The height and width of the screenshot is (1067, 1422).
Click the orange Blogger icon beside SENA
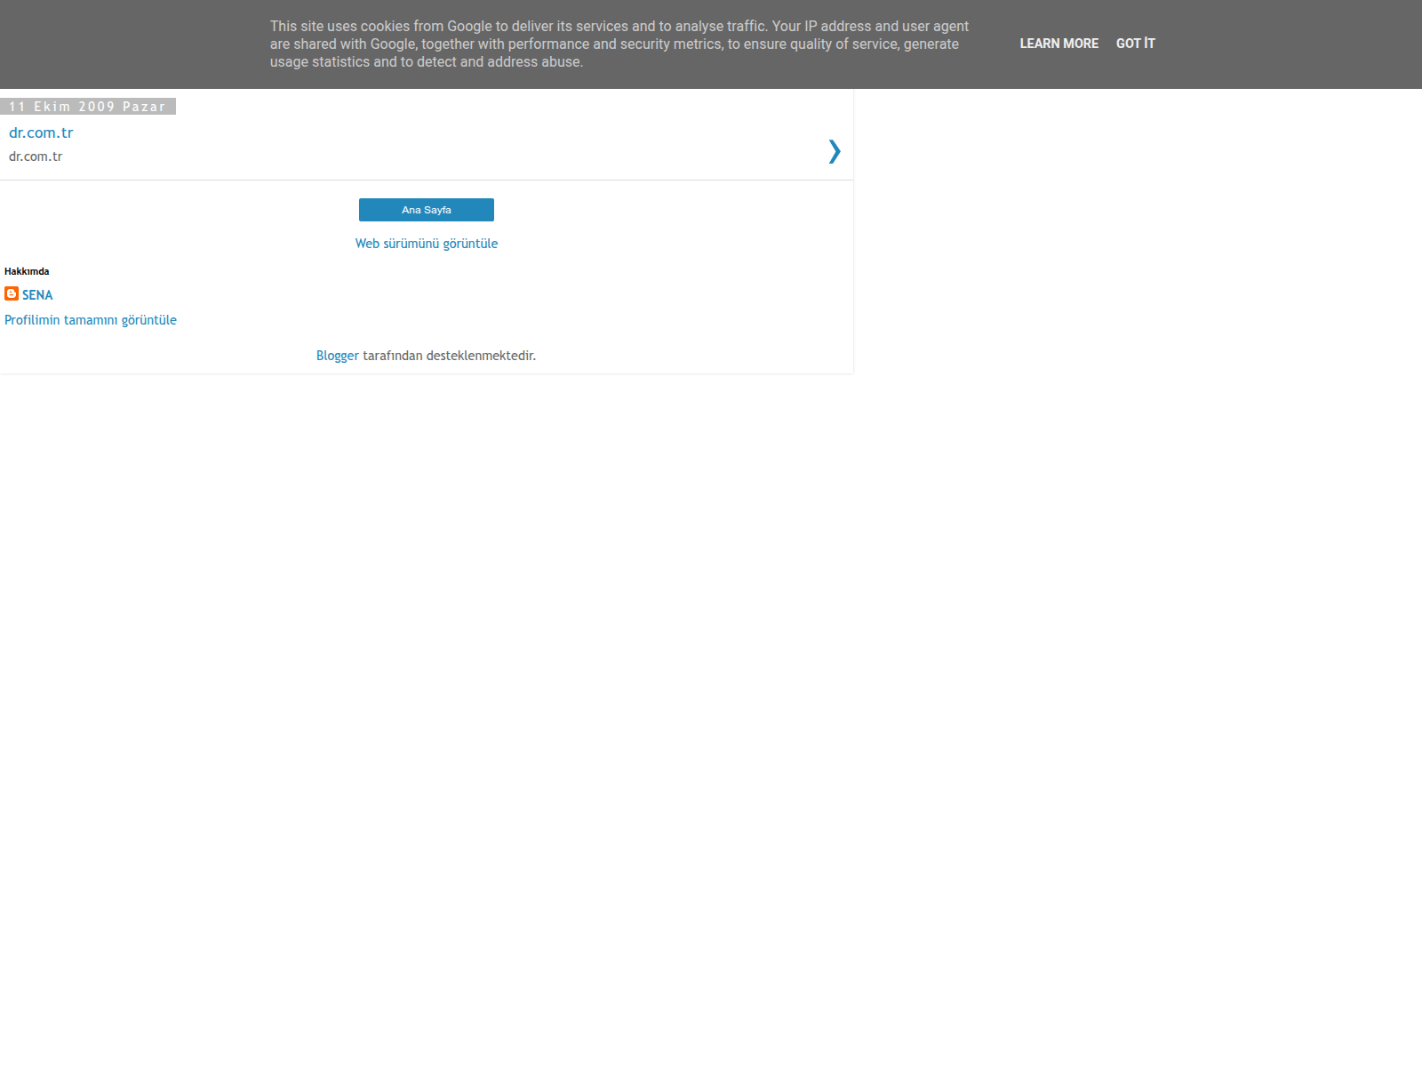[12, 293]
